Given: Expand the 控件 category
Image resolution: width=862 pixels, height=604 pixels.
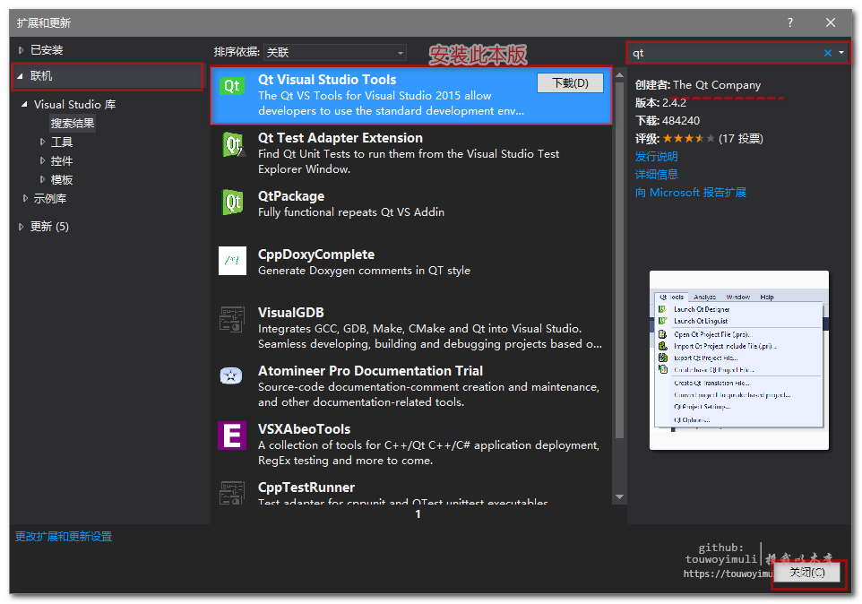Looking at the screenshot, I should pos(42,160).
